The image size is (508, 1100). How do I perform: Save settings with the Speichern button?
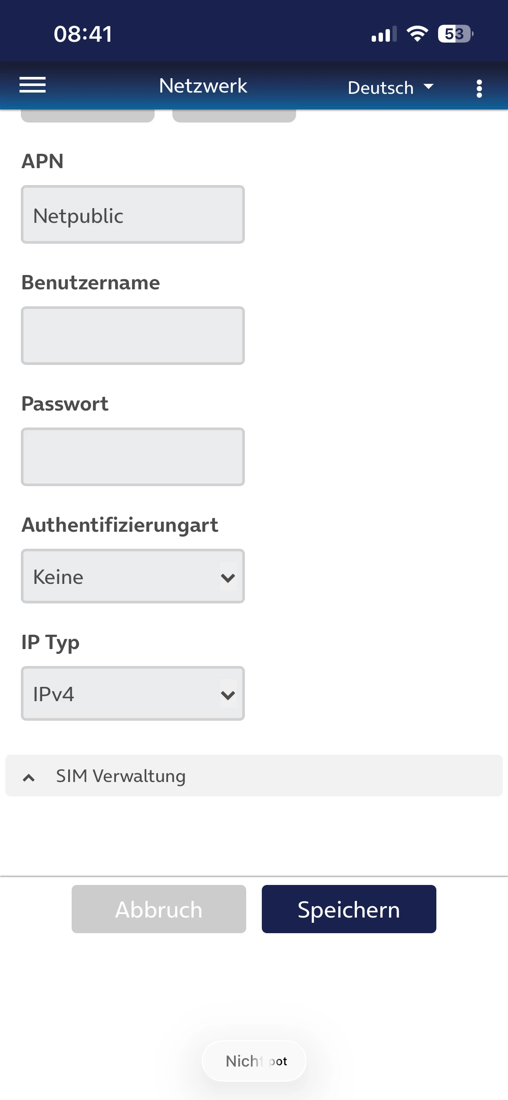(x=349, y=909)
